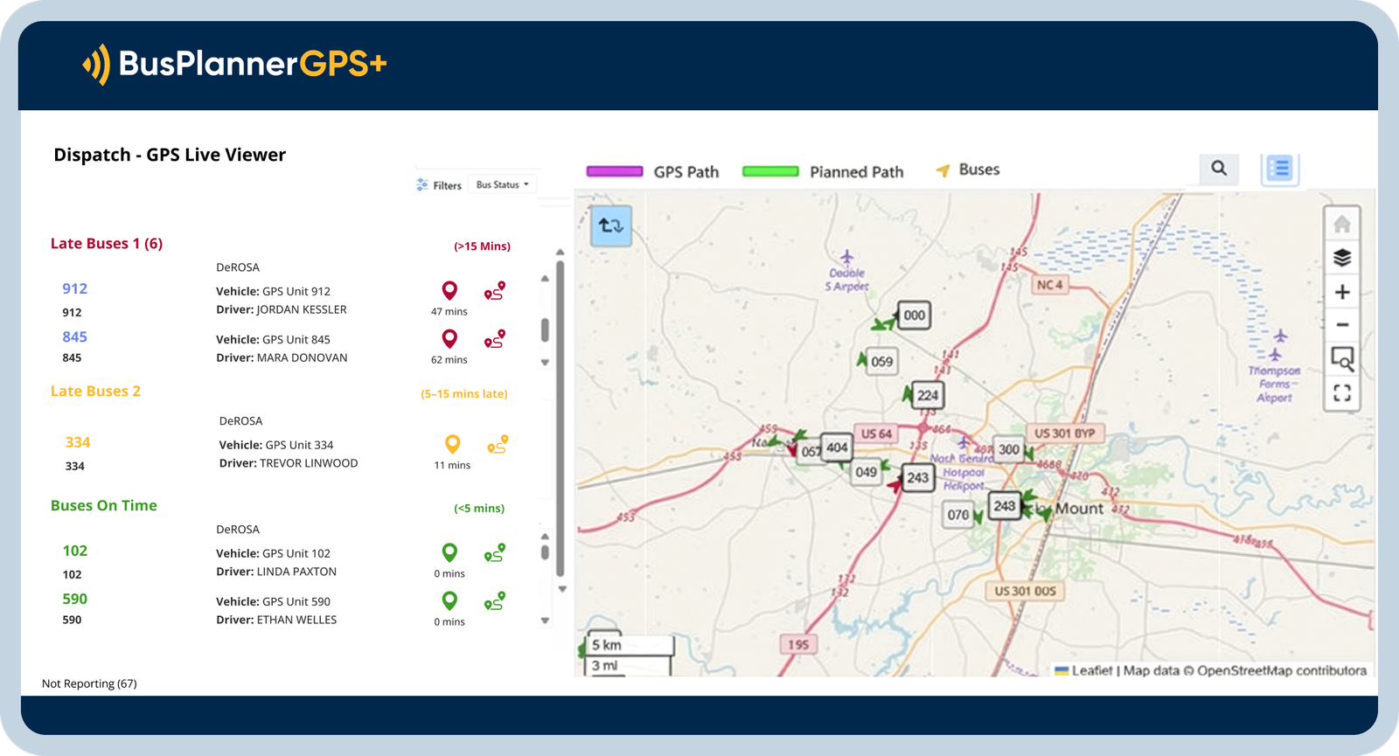Zoom out on the map
The image size is (1399, 756).
coord(1341,325)
